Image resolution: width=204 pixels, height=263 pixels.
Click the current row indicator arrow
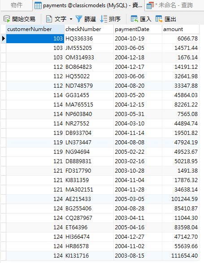(3, 39)
